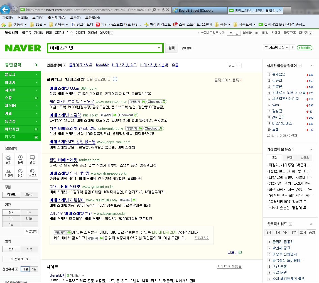Open related search link bsrabbit
Screen dimensions: 319x283
point(102,65)
